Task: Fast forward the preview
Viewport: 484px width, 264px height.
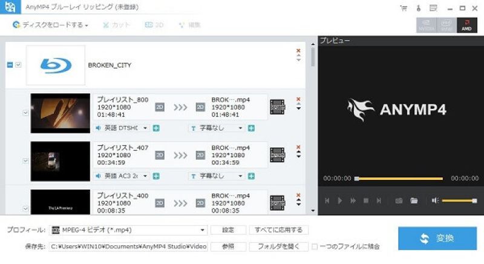Action: tap(353, 200)
